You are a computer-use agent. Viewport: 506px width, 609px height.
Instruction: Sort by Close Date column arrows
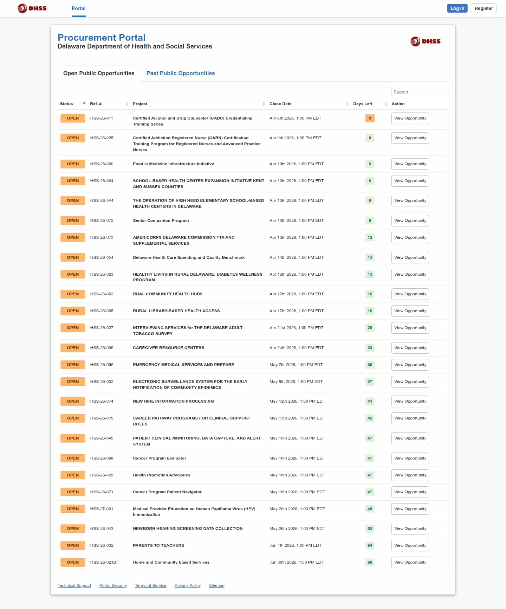point(347,104)
